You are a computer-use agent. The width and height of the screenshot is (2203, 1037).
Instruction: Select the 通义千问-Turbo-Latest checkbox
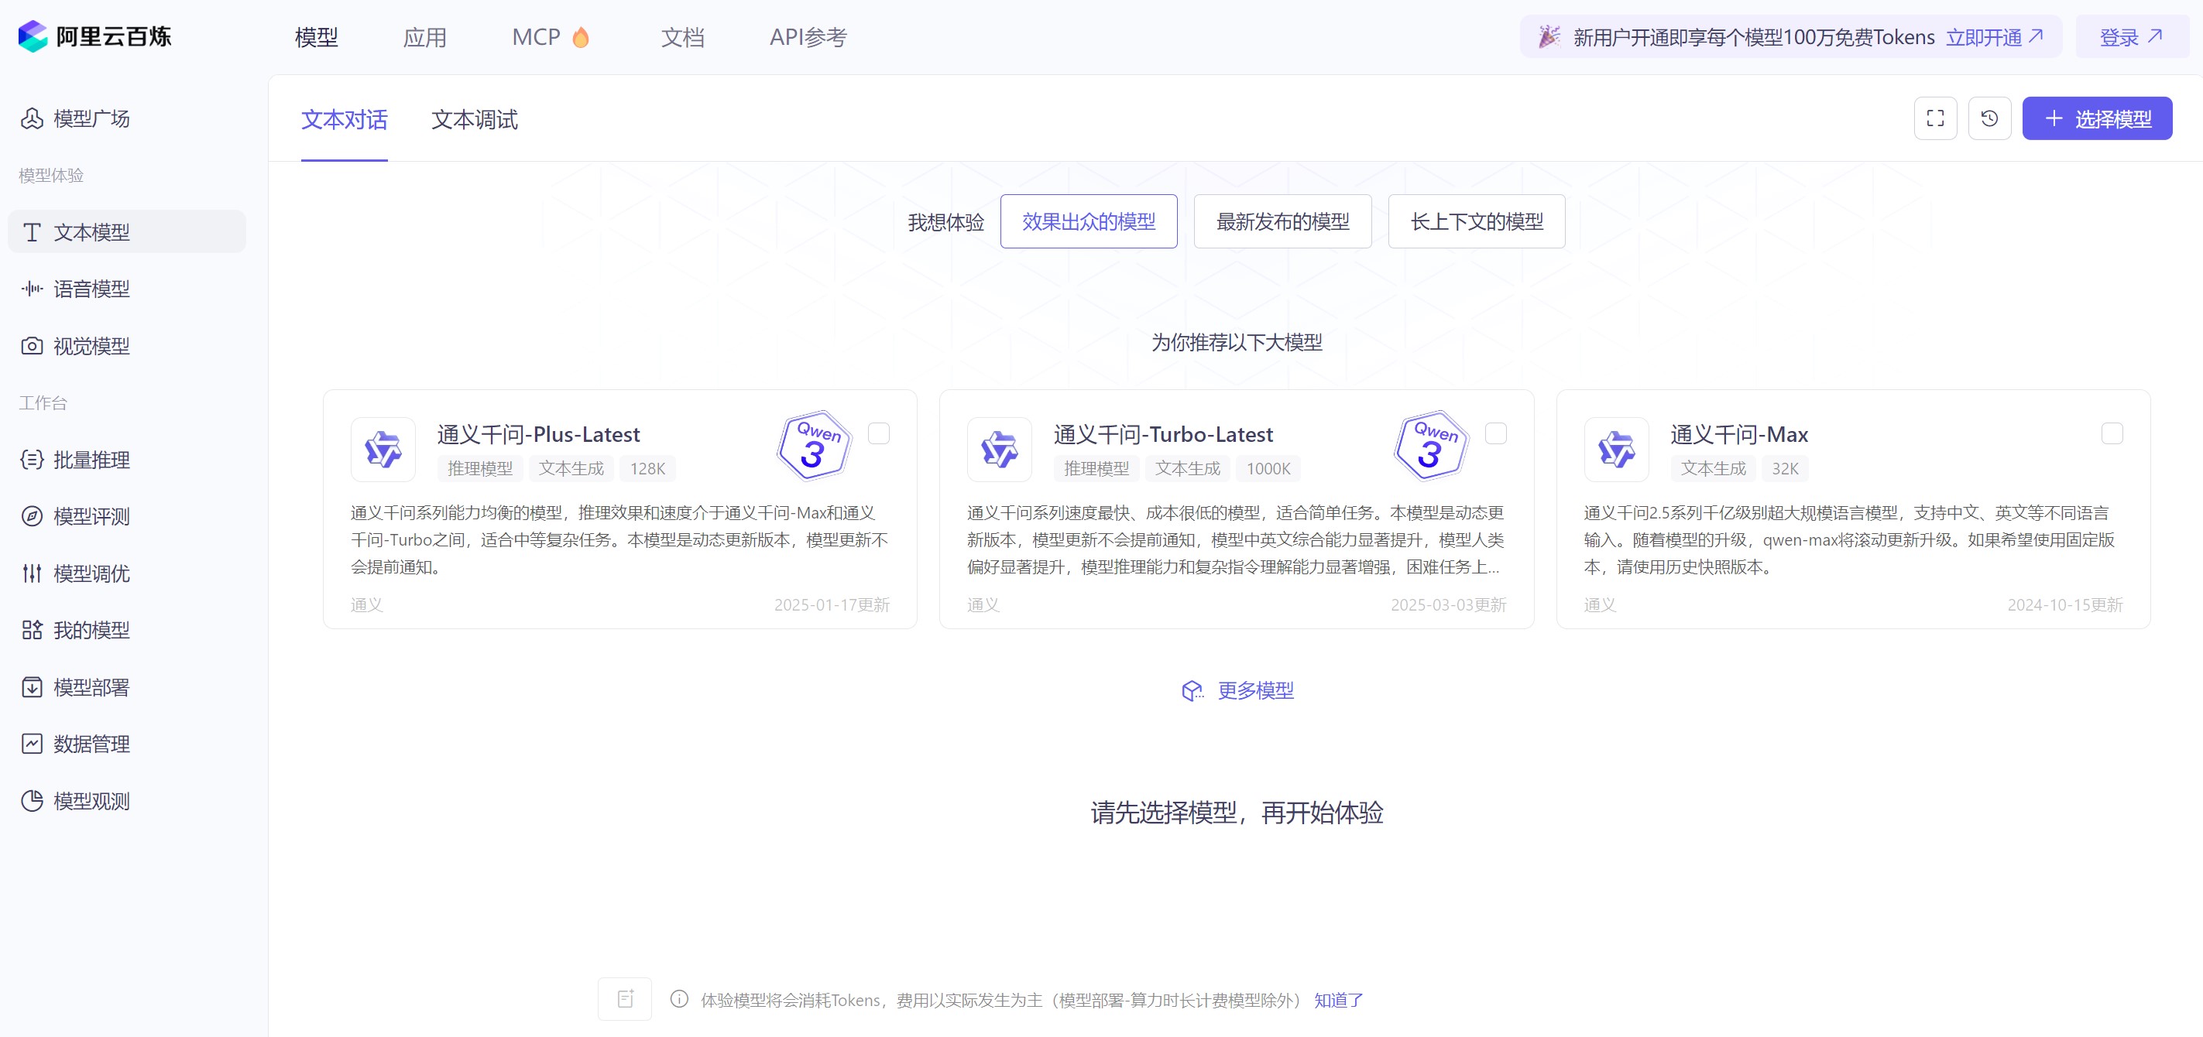[x=1495, y=433]
